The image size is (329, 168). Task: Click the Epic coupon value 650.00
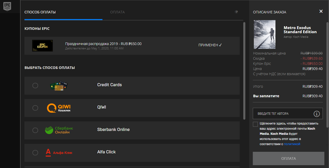[x=311, y=64]
